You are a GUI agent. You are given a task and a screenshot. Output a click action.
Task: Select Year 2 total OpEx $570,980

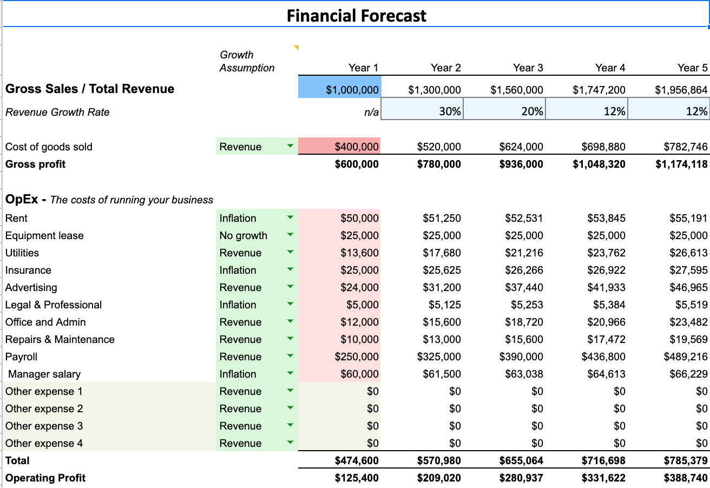[439, 460]
